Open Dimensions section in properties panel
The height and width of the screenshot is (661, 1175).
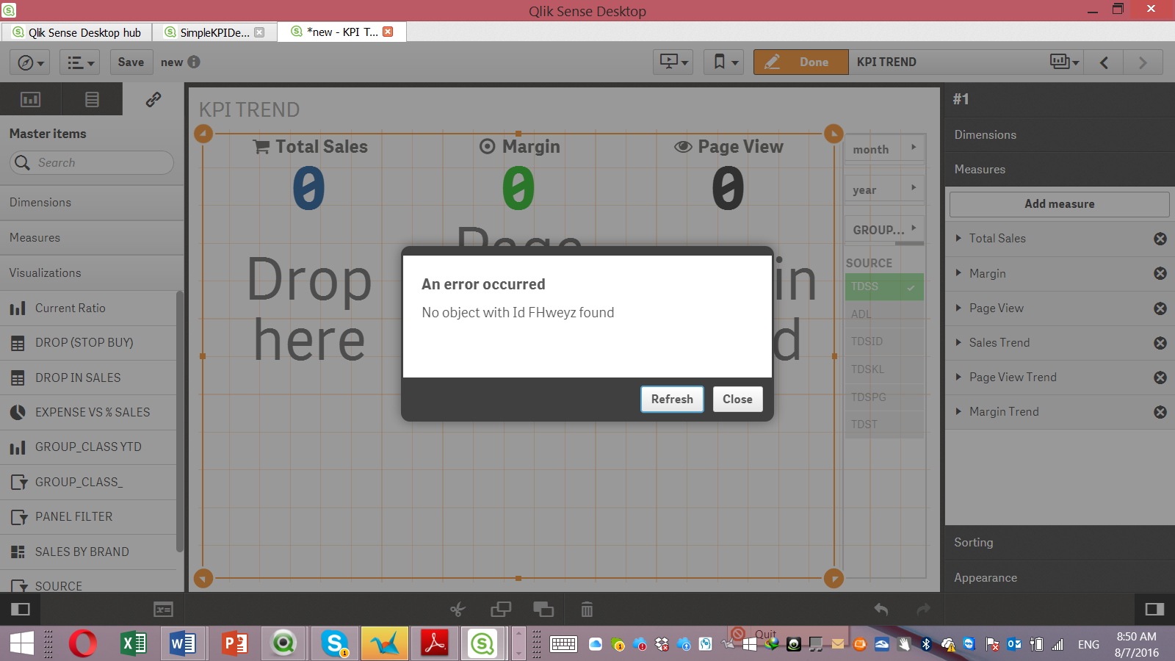click(1060, 135)
